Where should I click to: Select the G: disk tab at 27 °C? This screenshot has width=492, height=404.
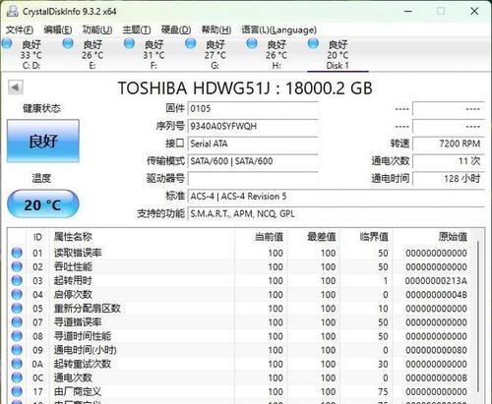click(215, 55)
